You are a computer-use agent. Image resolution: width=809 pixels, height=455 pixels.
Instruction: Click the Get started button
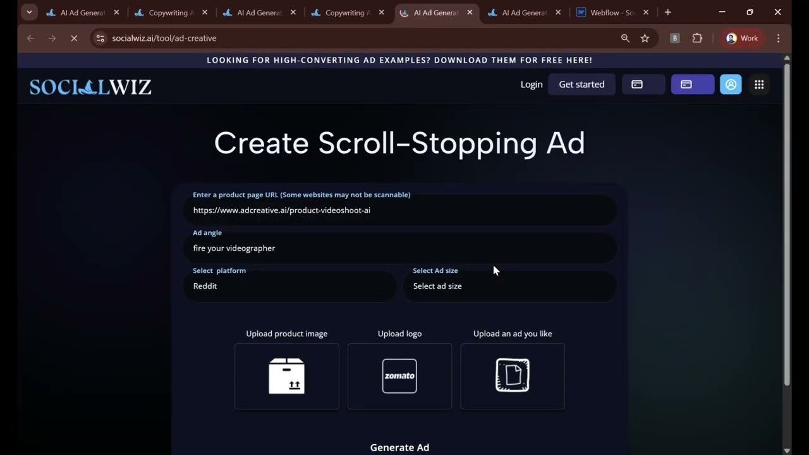(x=581, y=84)
